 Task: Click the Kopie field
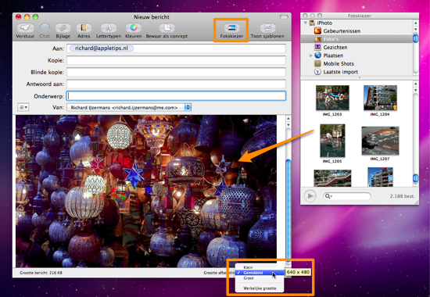tap(176, 60)
